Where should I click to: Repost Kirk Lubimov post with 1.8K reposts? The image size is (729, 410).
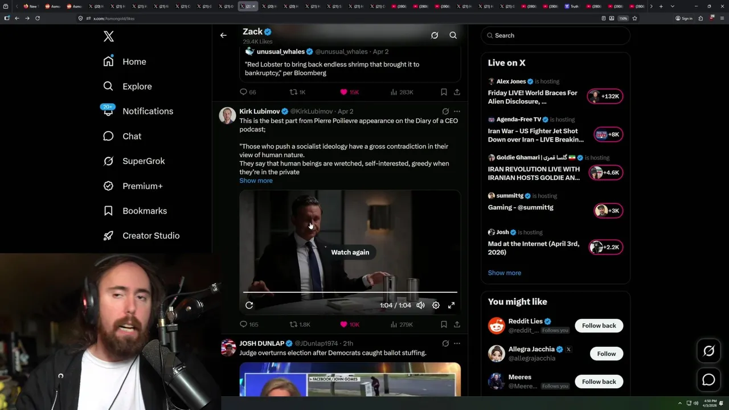(x=300, y=325)
